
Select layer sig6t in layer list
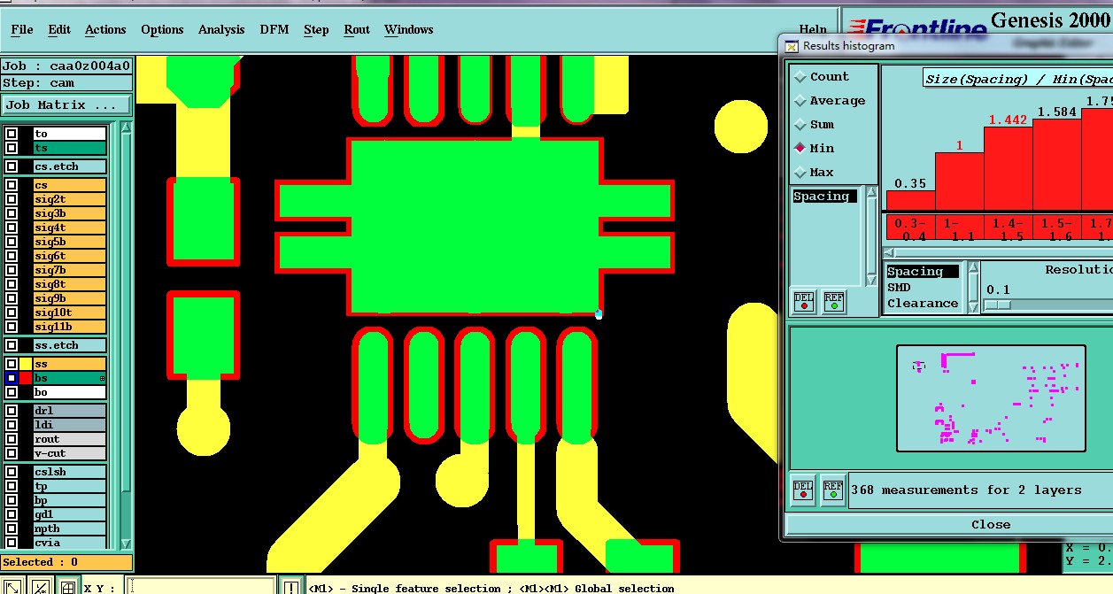pos(69,256)
